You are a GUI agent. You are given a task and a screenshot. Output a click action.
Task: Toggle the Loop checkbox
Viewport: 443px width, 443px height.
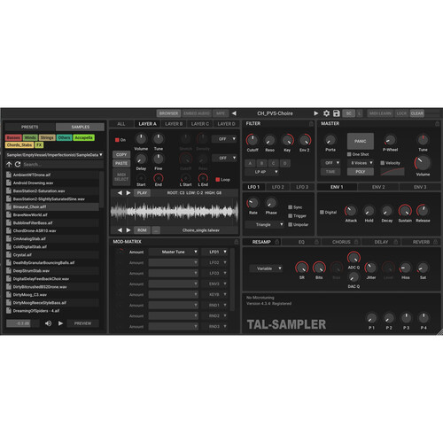coord(218,180)
